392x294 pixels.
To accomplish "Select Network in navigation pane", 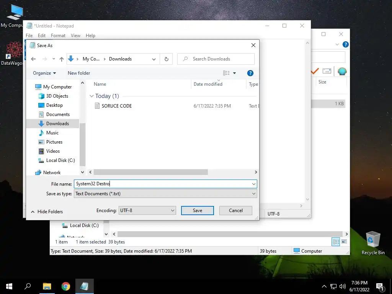I will pos(52,173).
